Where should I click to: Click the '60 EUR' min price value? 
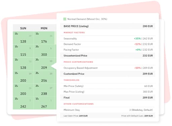tap(148, 86)
